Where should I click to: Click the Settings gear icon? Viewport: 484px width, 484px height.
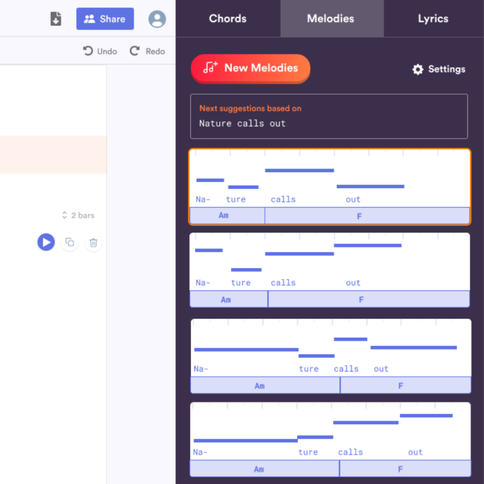[x=418, y=69]
